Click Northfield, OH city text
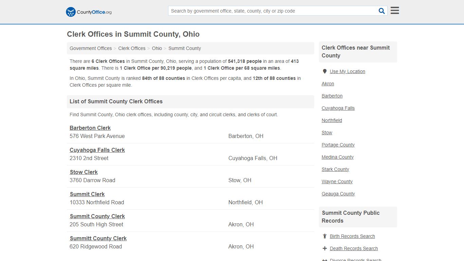 coord(246,202)
